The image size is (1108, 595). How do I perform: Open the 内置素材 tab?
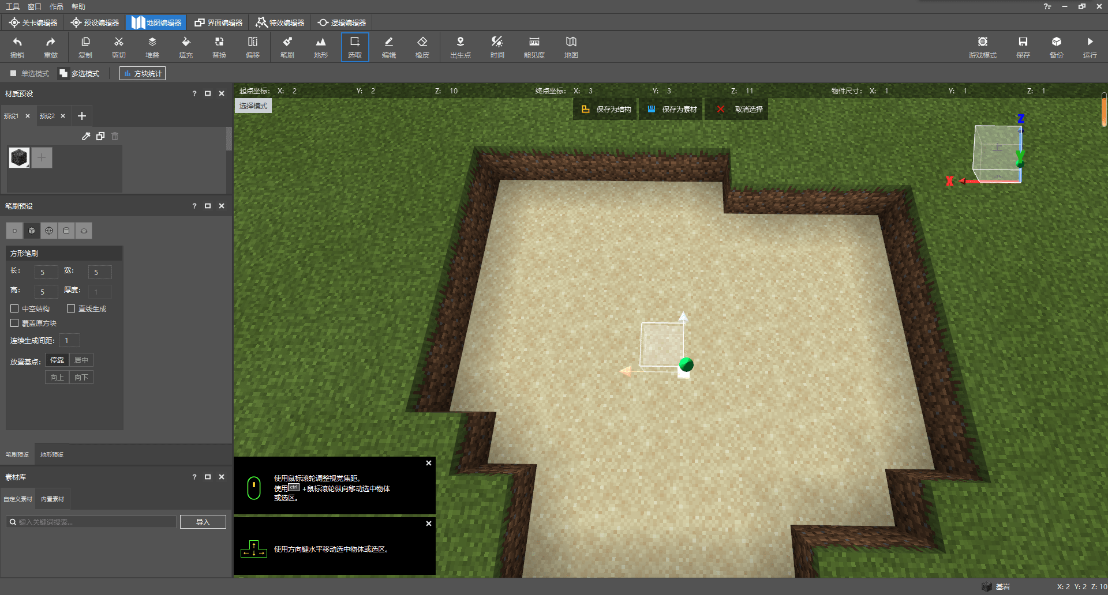point(53,499)
